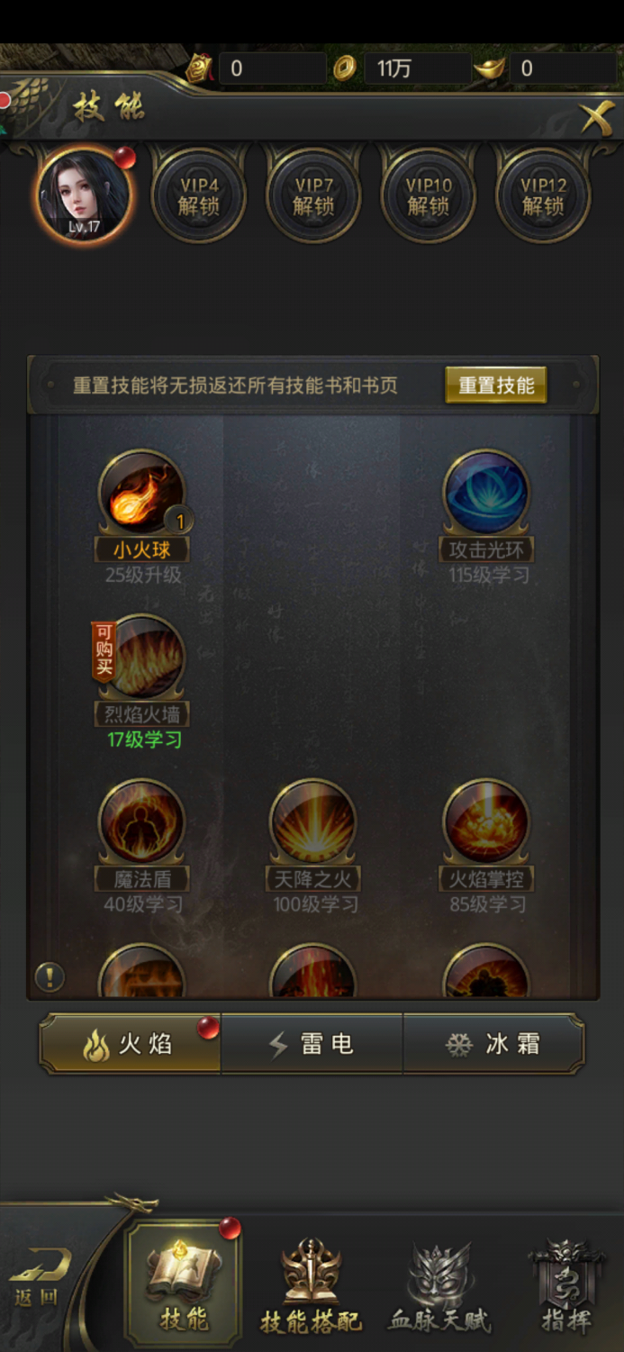Tap the VIP7 解锁 locked slot
Screen dimensions: 624x1352
pos(313,195)
